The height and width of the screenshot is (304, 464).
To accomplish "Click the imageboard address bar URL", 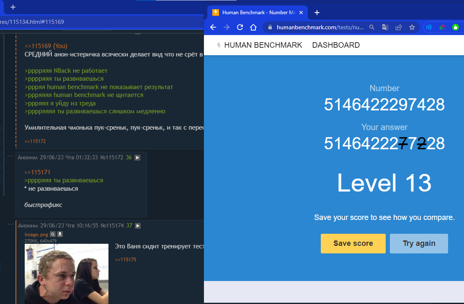I will [32, 22].
